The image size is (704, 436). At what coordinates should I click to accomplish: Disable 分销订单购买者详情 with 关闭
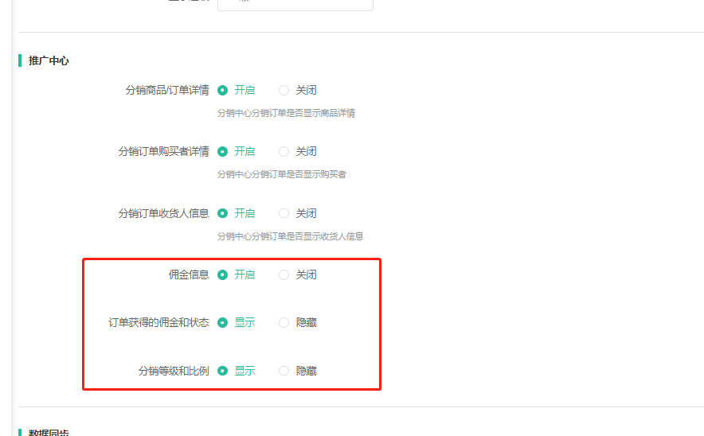point(284,151)
